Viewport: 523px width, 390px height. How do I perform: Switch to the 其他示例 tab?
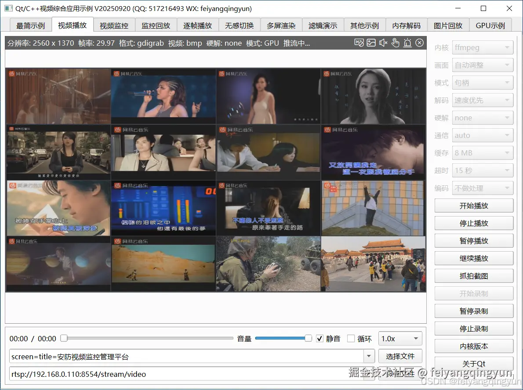[x=365, y=25]
